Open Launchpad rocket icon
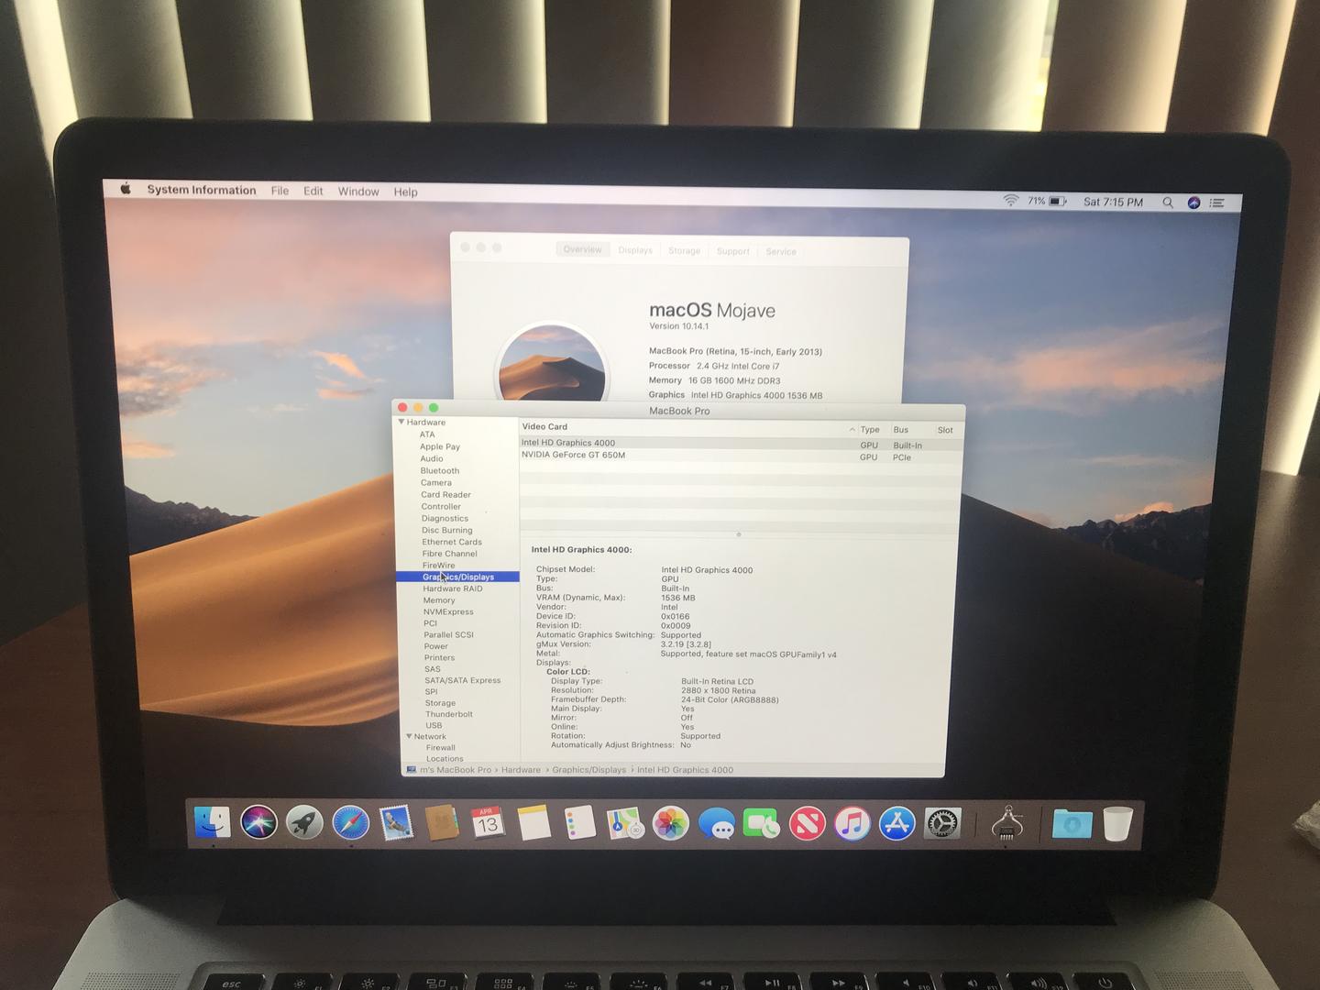The height and width of the screenshot is (990, 1320). point(304,822)
